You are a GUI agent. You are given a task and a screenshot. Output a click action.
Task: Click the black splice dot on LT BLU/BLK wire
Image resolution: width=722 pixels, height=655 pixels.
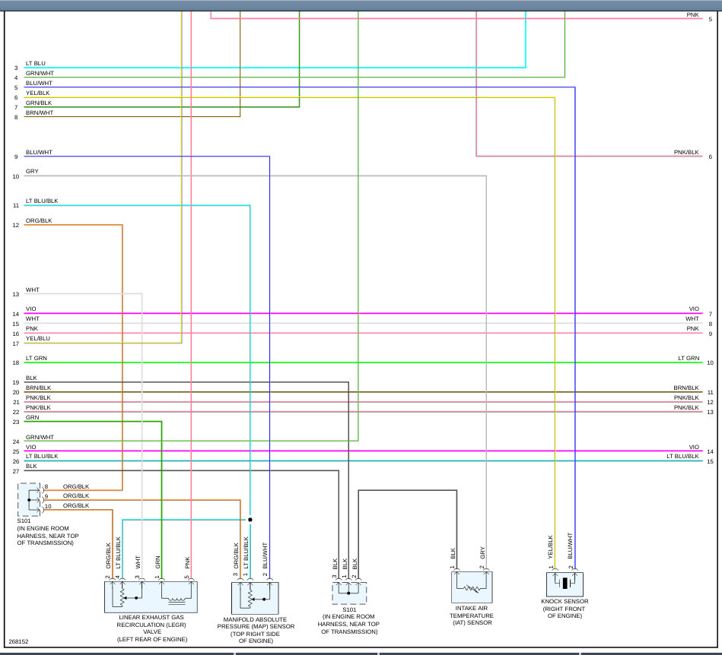(250, 520)
